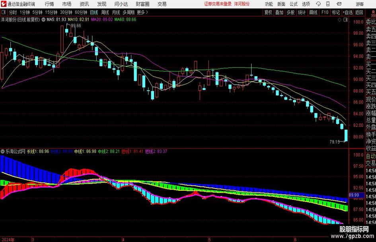Click the 中线1: 86.98 value label
Image resolution: width=376 pixels, height=242 pixels.
85,151
